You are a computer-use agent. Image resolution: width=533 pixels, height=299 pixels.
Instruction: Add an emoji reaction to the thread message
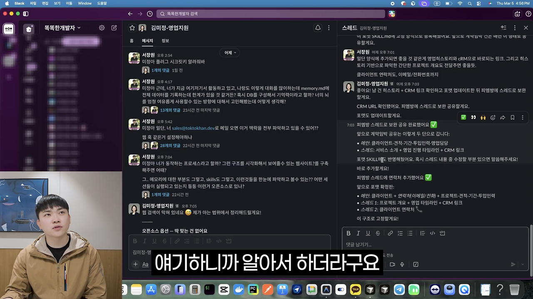493,117
